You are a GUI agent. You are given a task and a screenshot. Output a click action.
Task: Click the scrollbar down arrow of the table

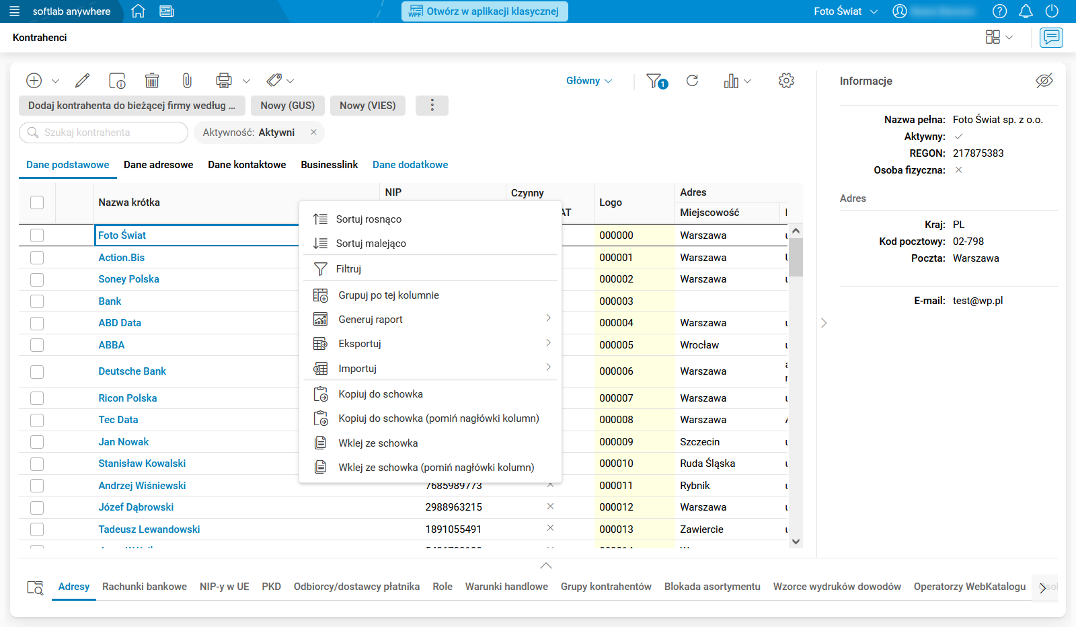tap(796, 542)
